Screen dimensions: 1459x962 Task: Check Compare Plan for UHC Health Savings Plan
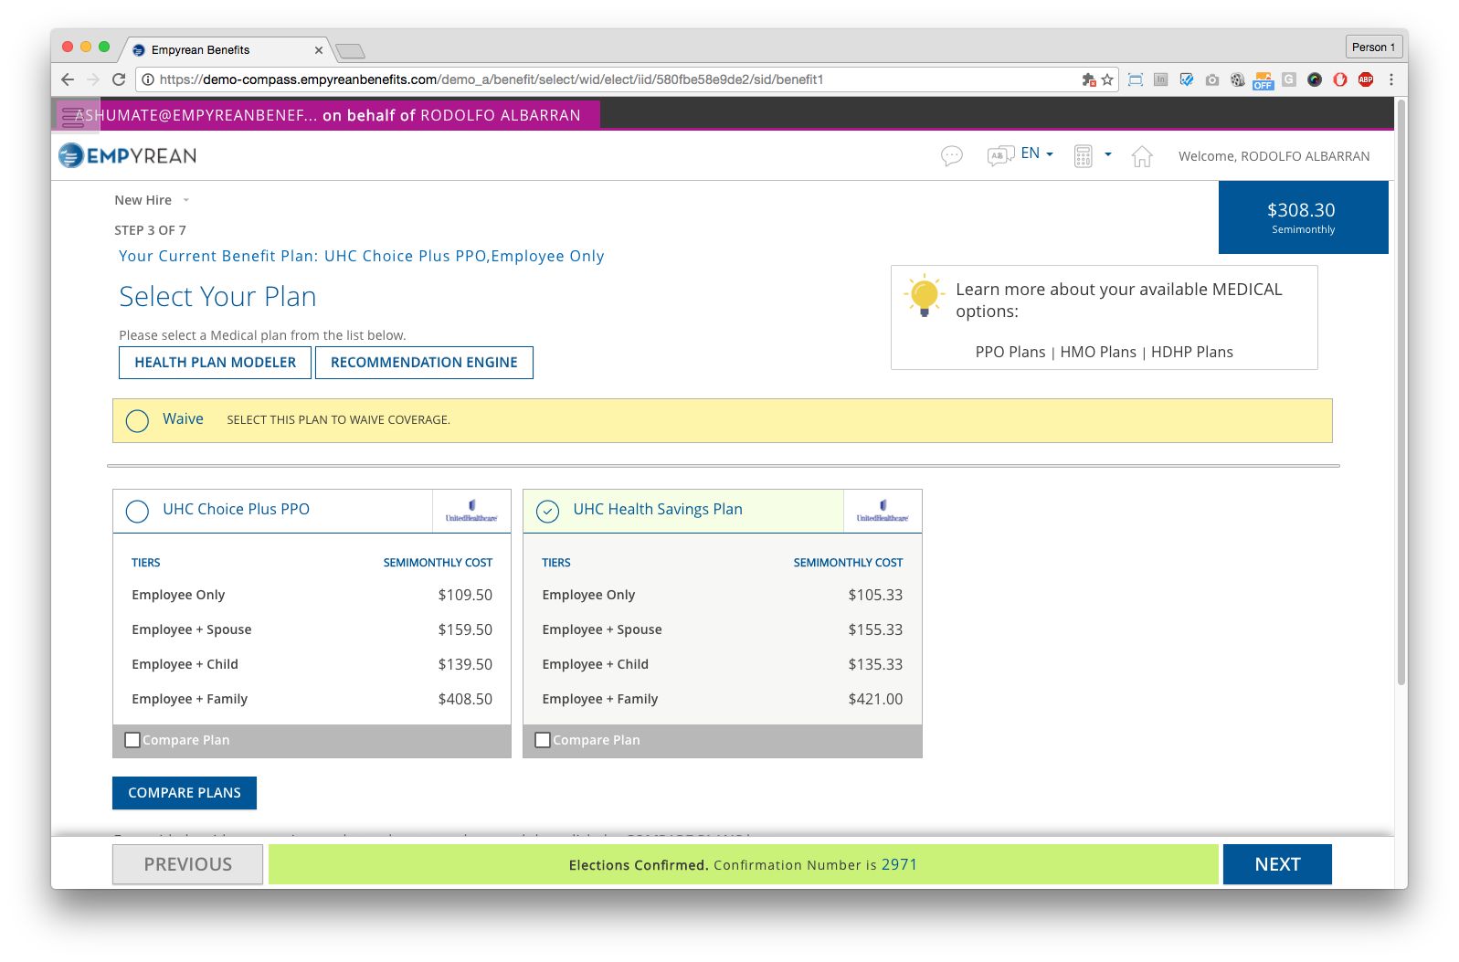click(x=543, y=740)
